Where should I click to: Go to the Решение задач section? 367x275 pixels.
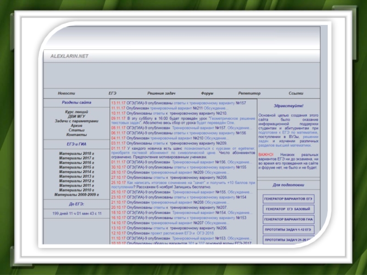click(161, 93)
